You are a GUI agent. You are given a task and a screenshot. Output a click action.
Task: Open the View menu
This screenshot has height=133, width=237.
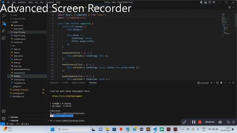[30, 2]
